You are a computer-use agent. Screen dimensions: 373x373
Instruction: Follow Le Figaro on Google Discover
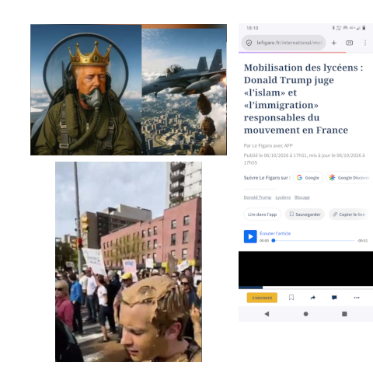point(350,178)
